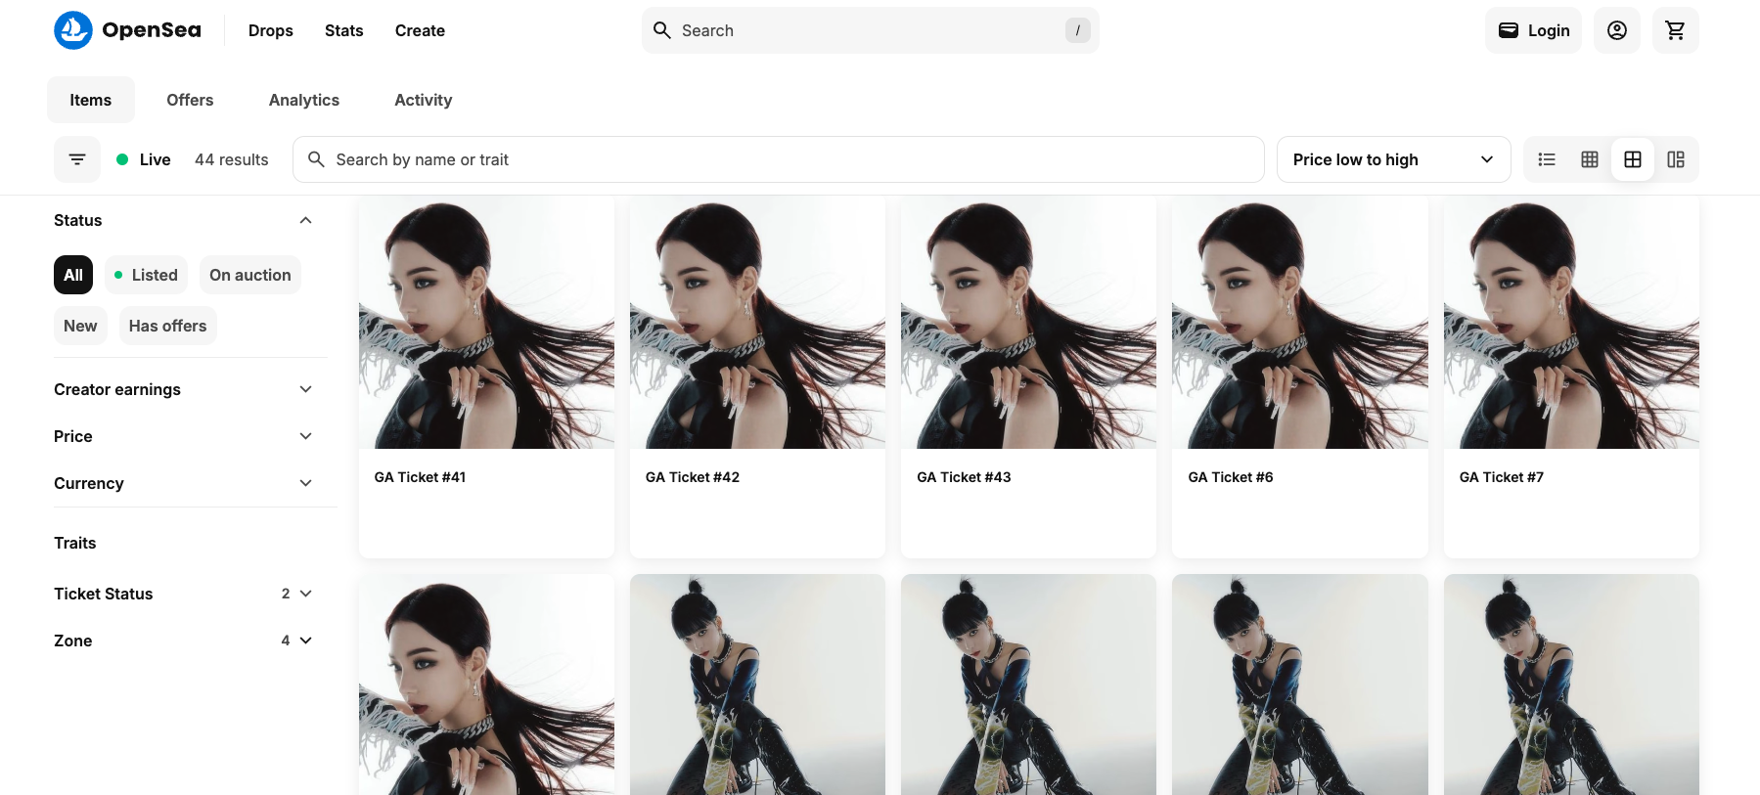This screenshot has width=1760, height=795.
Task: Filter status by Listed
Action: pos(147,275)
